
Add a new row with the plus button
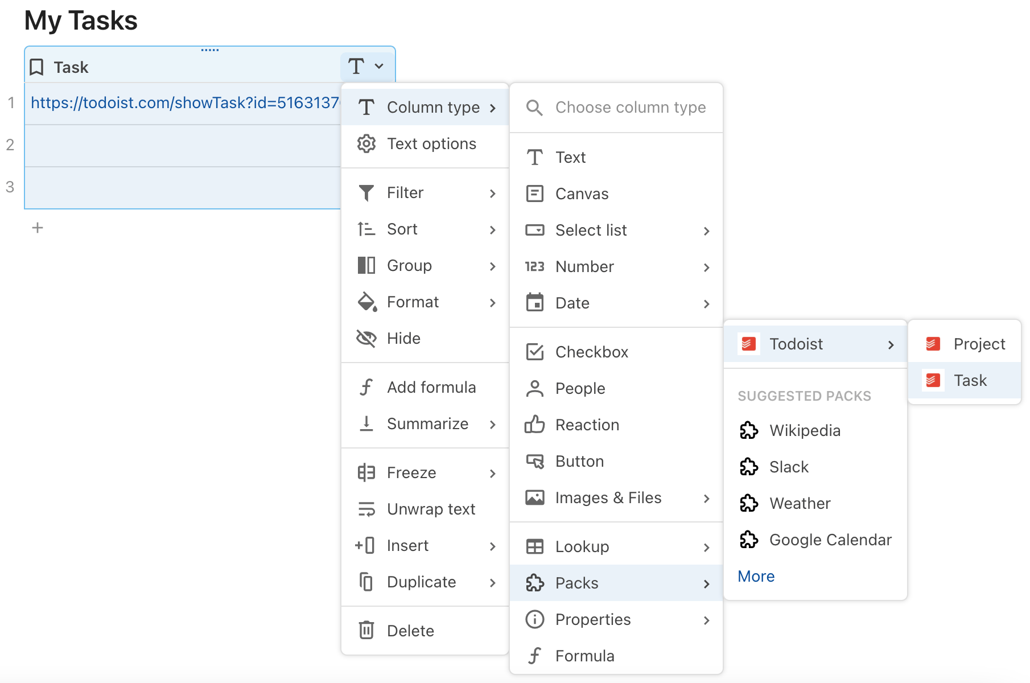pyautogui.click(x=38, y=228)
